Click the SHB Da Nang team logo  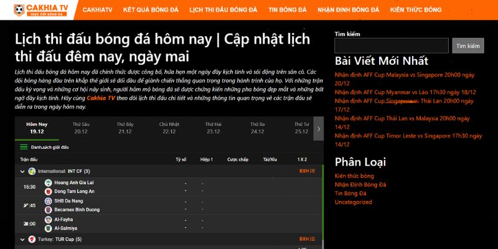coord(49,201)
